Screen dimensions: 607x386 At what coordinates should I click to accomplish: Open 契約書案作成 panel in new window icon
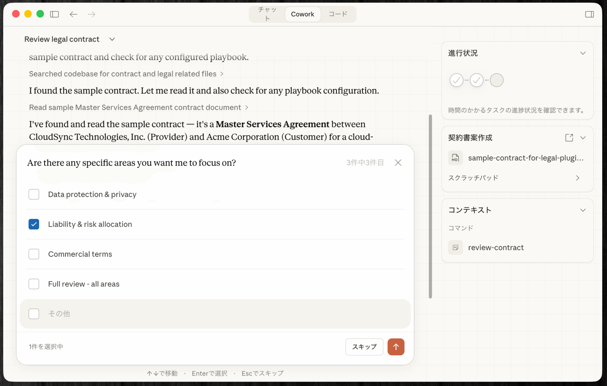click(569, 138)
